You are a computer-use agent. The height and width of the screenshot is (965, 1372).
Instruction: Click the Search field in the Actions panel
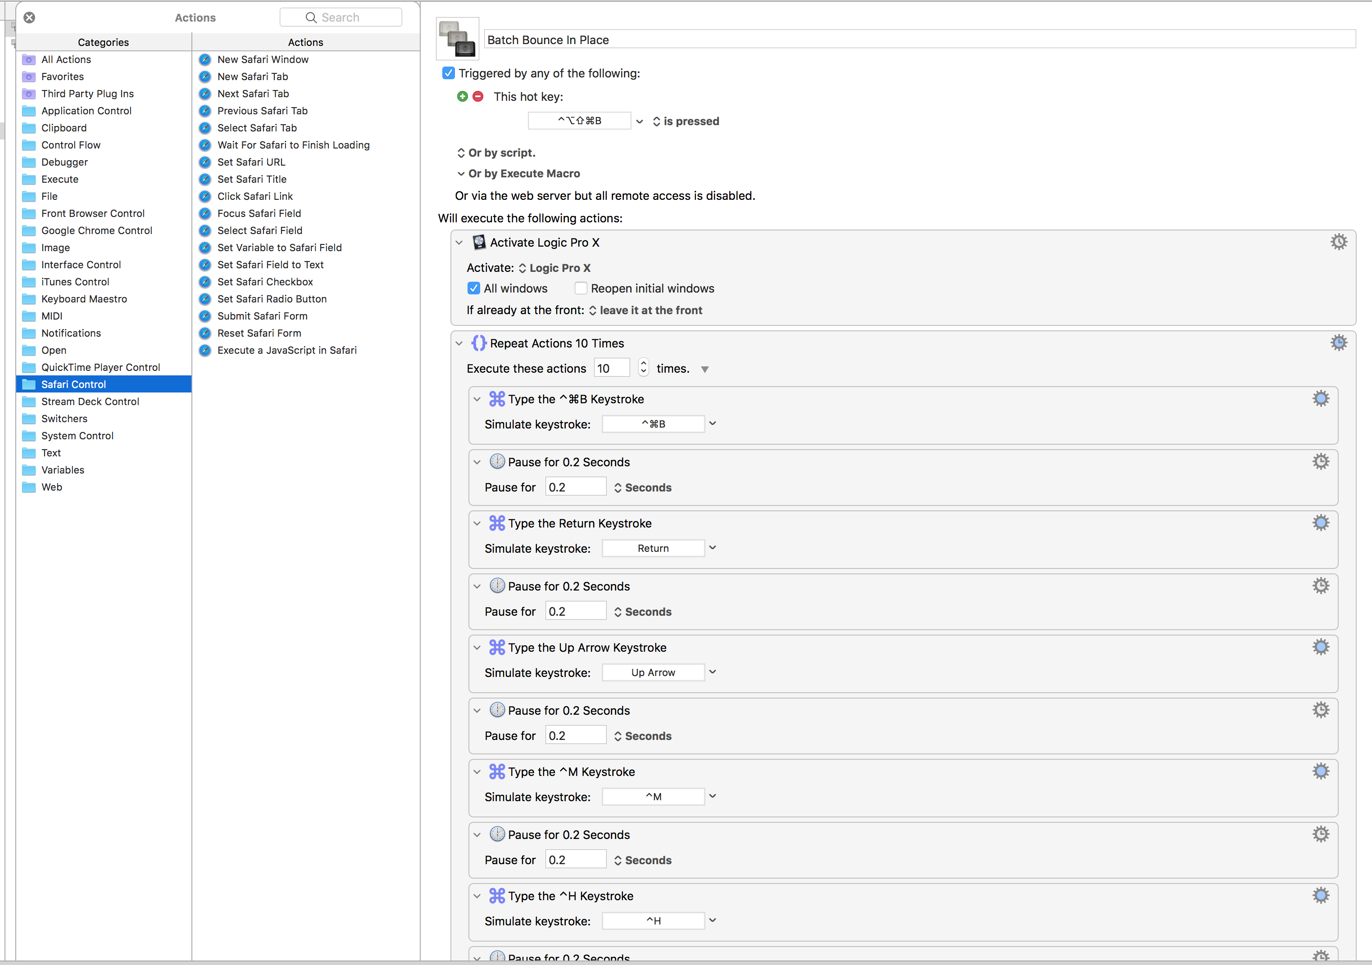tap(341, 17)
